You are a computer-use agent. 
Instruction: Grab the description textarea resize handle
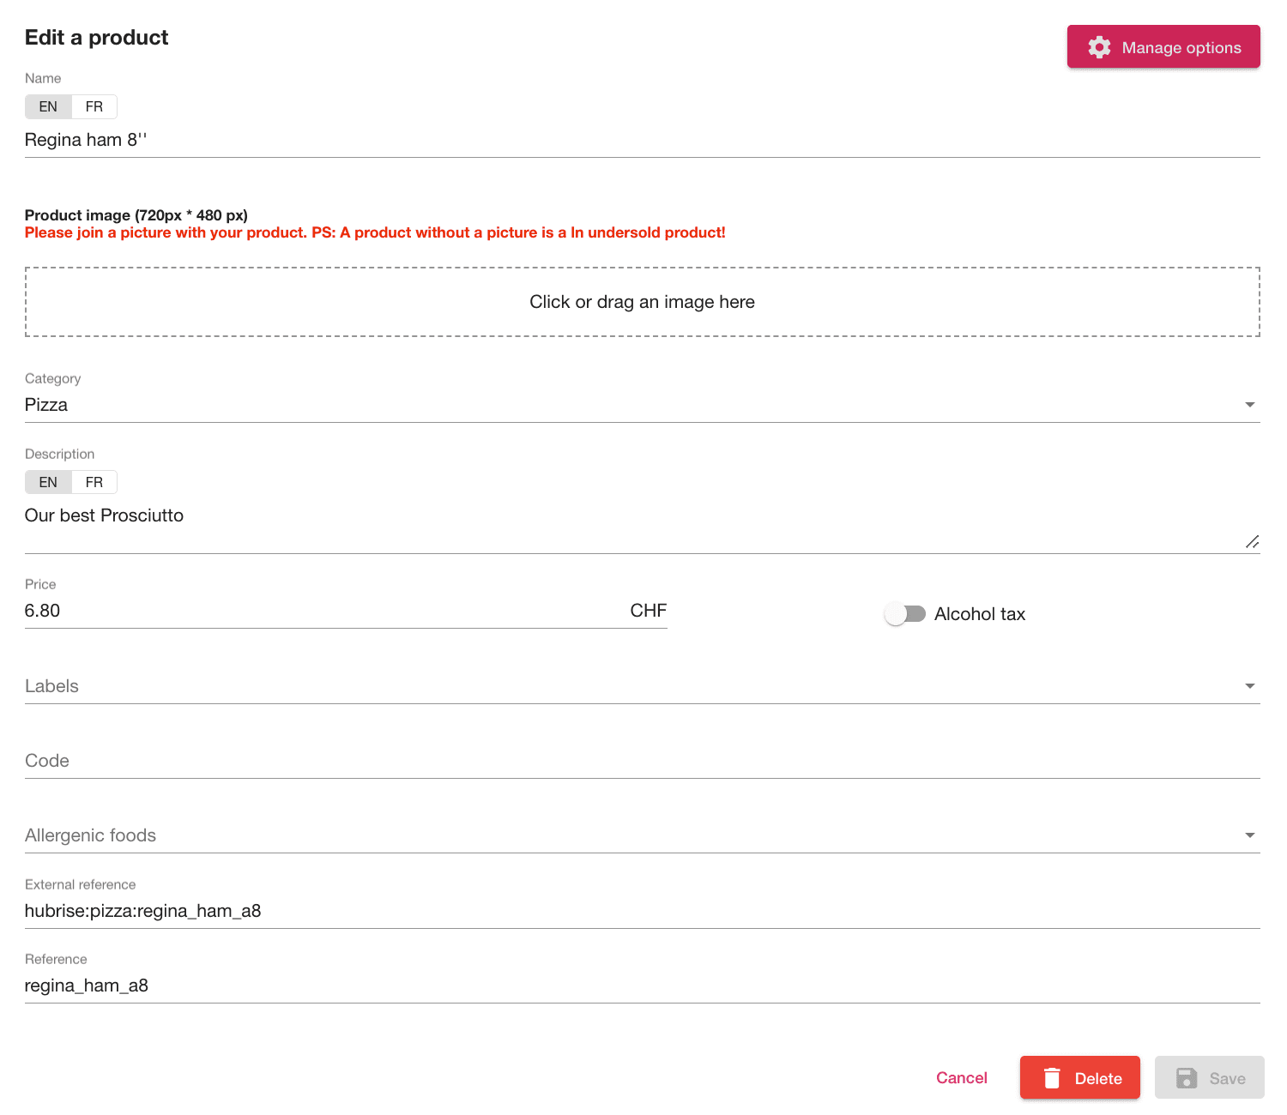click(1252, 541)
